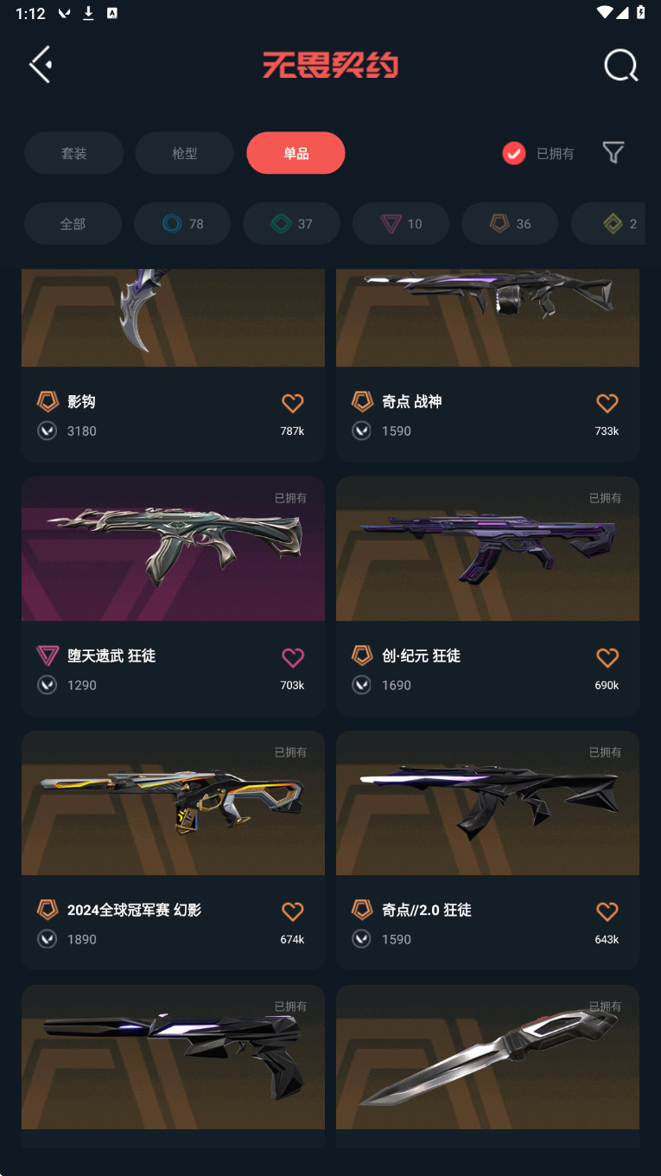Switch to the 枪型 tab

(185, 153)
